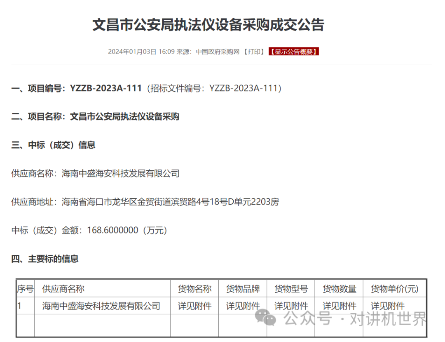Click the 货物单价 table header
Screen dimensions: 445x342
(394, 289)
